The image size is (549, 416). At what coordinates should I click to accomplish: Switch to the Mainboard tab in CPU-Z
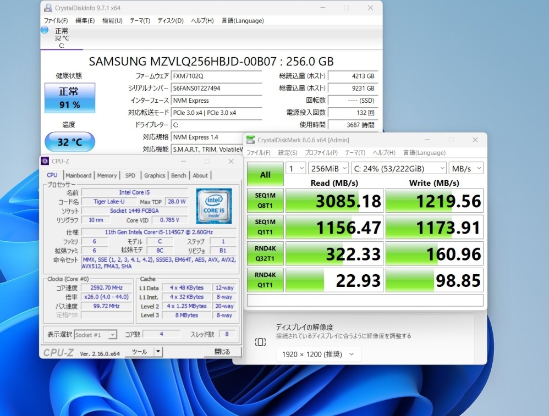coord(79,175)
